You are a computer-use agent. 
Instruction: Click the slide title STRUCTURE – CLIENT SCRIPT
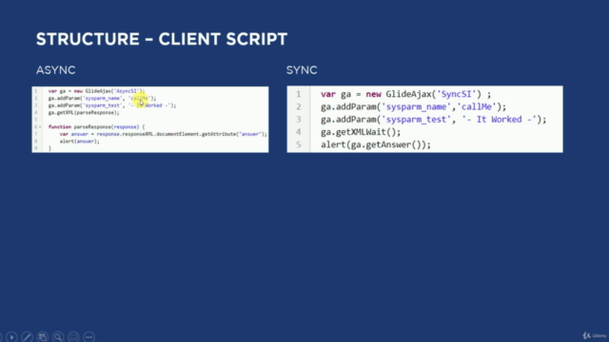162,39
